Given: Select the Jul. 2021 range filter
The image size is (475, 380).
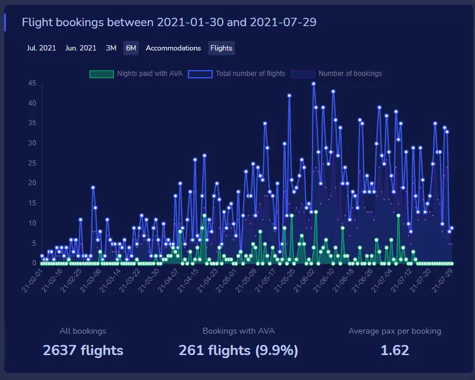Looking at the screenshot, I should click(41, 48).
